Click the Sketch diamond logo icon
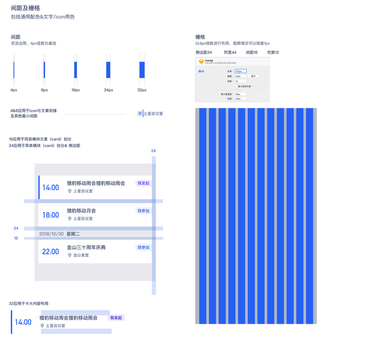Viewport: 368px width, 345px height. point(201,62)
